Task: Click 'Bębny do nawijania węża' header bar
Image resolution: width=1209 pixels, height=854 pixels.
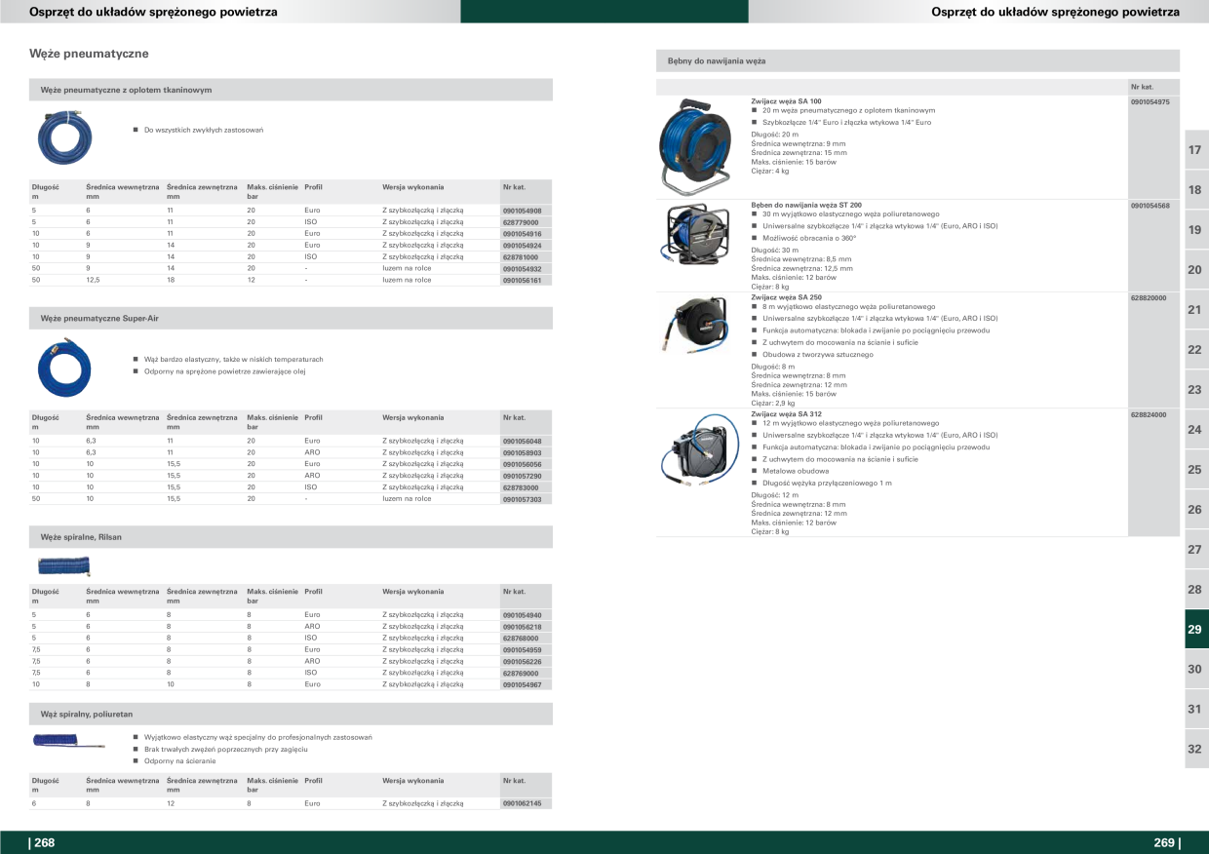Action: tap(917, 60)
